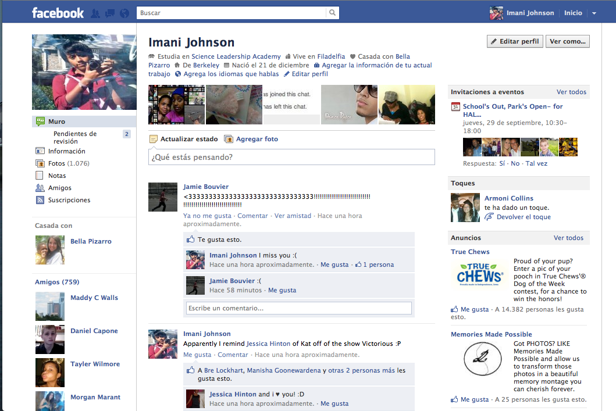
Task: Click the ¿Qué estás pensando? status field
Action: 291,157
